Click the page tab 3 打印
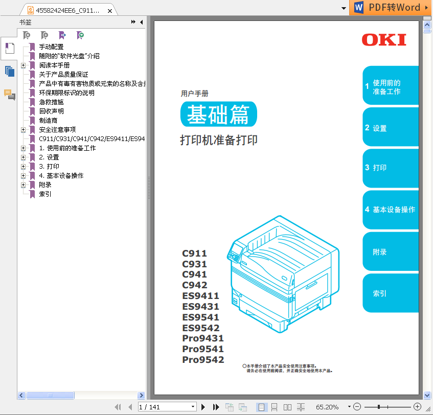Image resolution: width=433 pixels, height=415 pixels. (x=391, y=169)
